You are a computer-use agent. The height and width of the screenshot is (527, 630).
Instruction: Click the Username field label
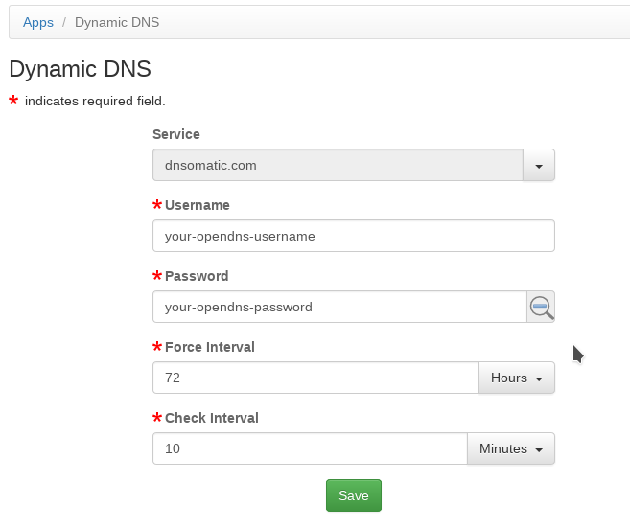(x=198, y=205)
